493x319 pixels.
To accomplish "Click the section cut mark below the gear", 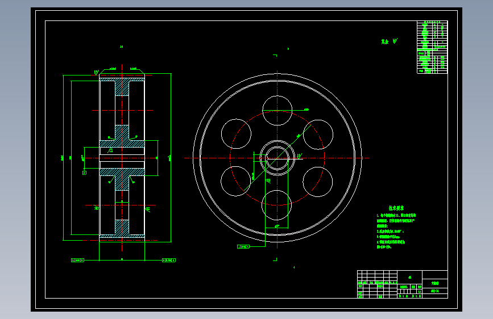I will pyautogui.click(x=275, y=259).
